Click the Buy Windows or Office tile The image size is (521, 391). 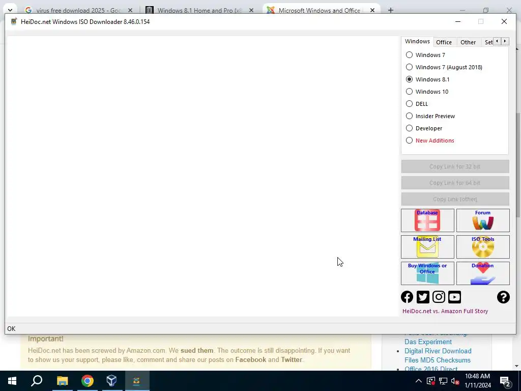[427, 273]
